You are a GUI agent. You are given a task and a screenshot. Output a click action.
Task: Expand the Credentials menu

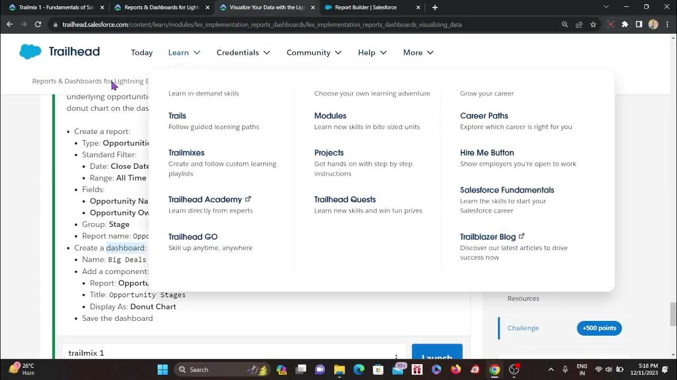(x=243, y=52)
